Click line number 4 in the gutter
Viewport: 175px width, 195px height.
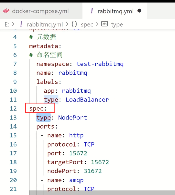(x=15, y=37)
